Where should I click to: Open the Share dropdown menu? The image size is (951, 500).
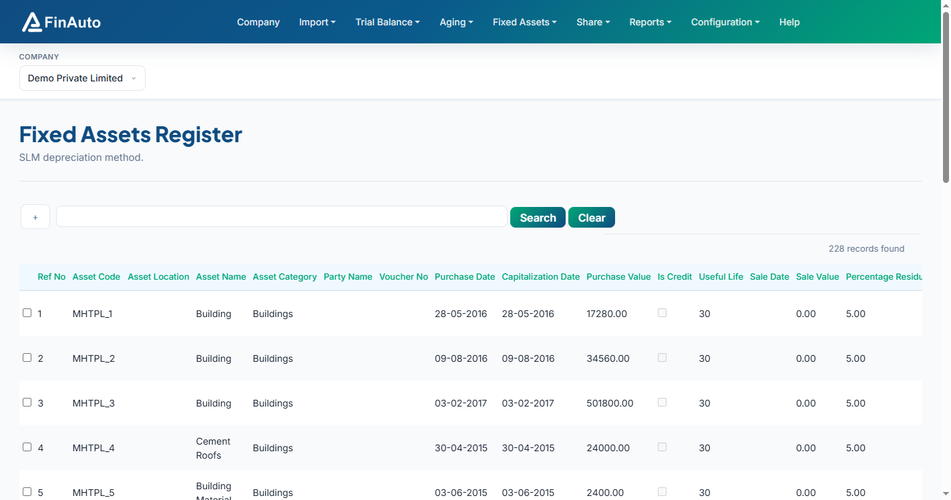593,22
